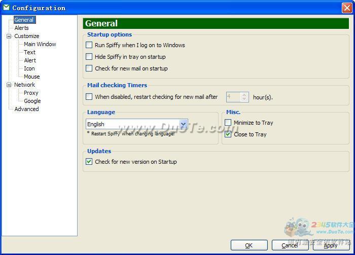Disable Close to Tray checkbox

point(228,134)
